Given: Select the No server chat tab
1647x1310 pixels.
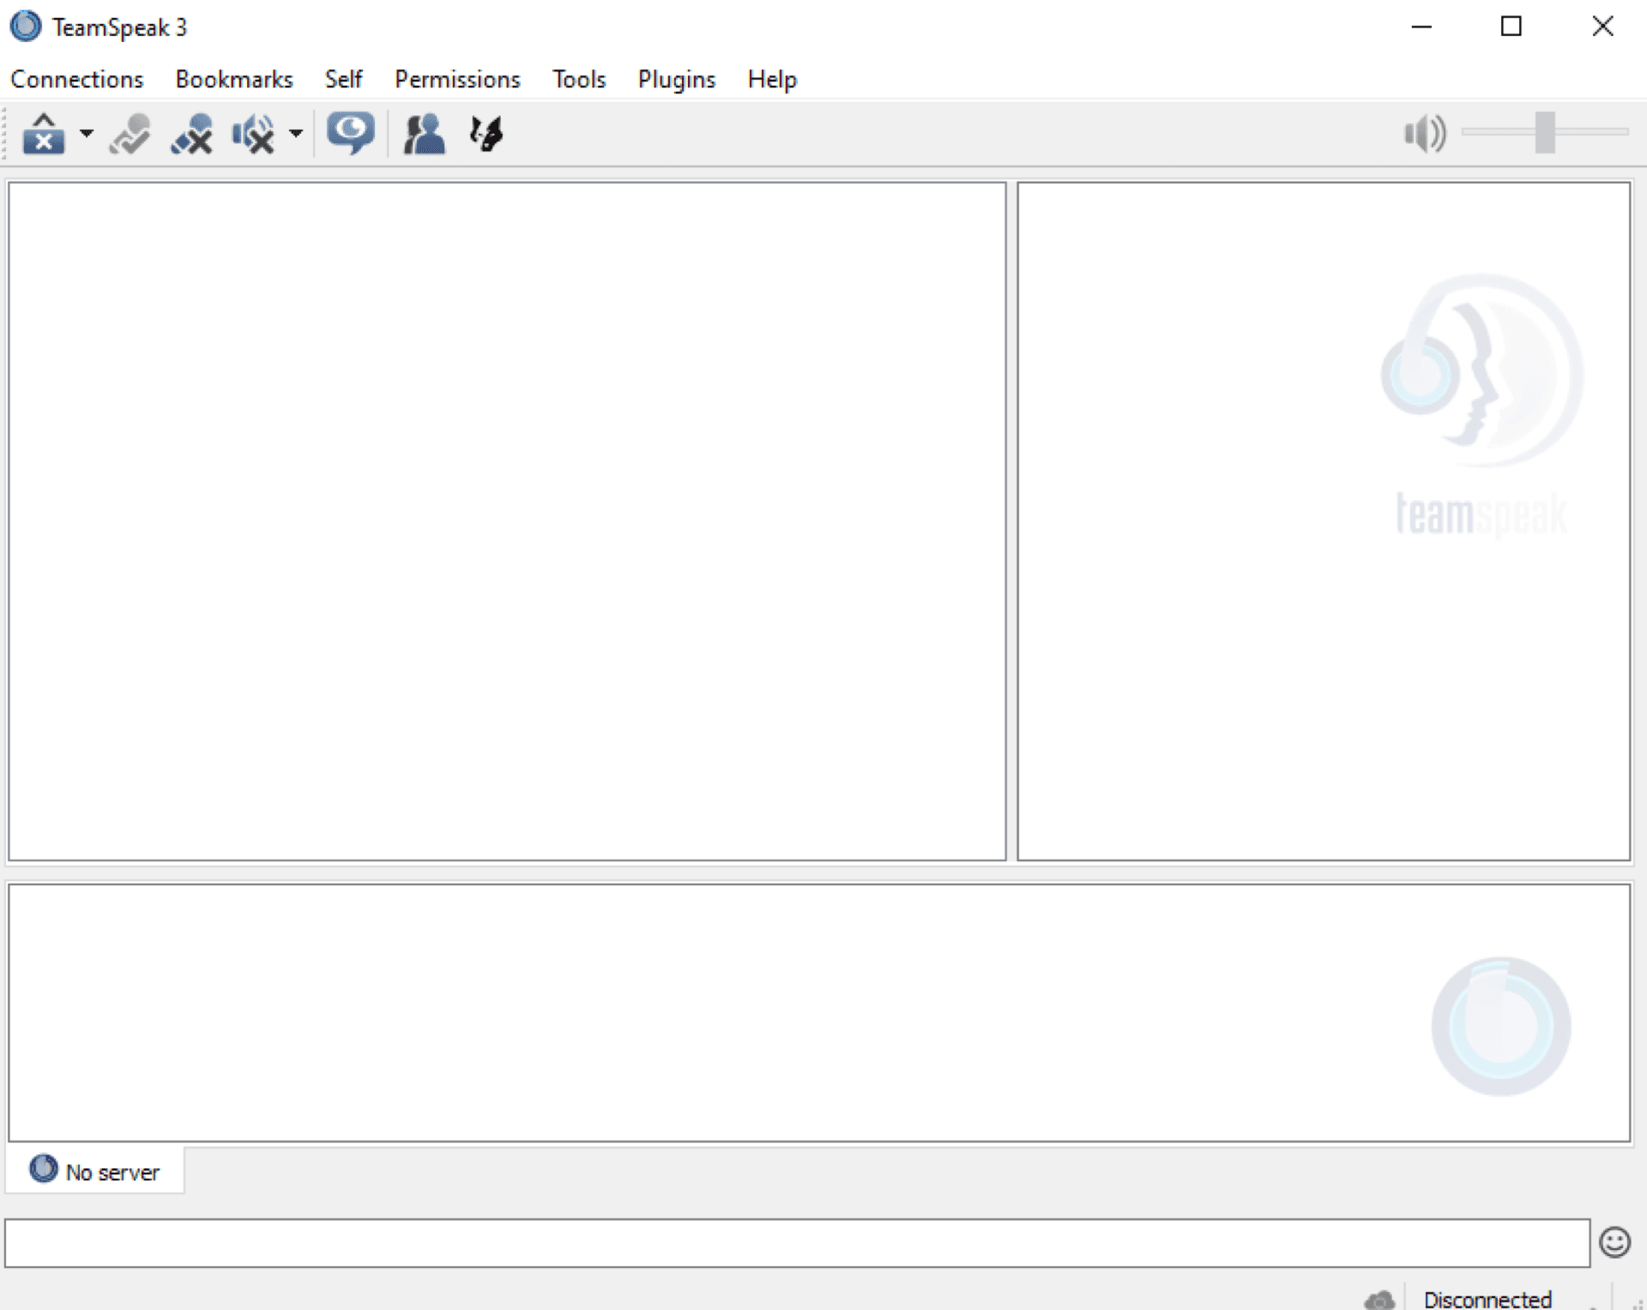Looking at the screenshot, I should coord(95,1171).
